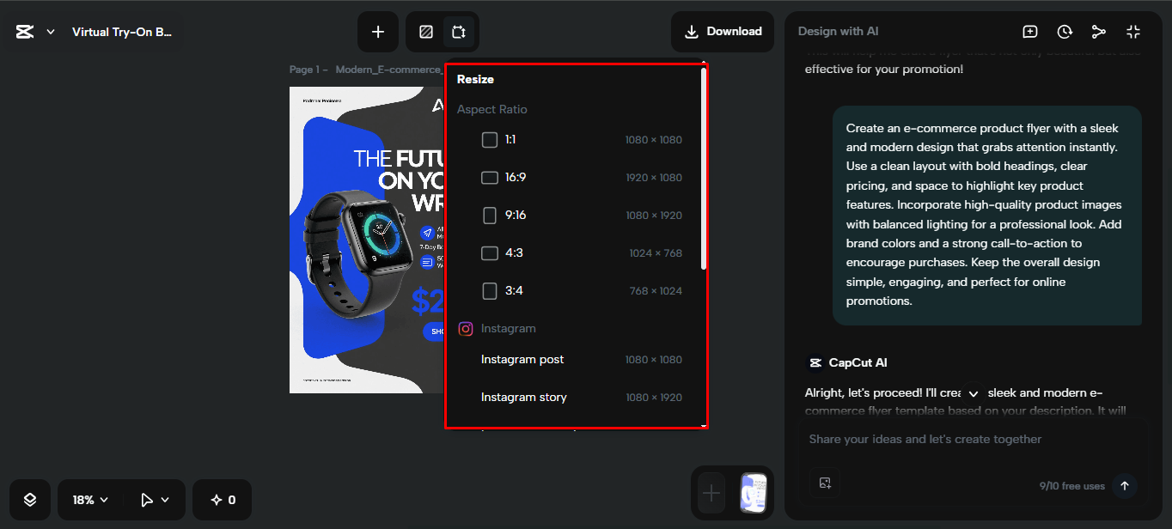The image size is (1172, 529).
Task: Click the image upload icon in the chat box
Action: [825, 483]
